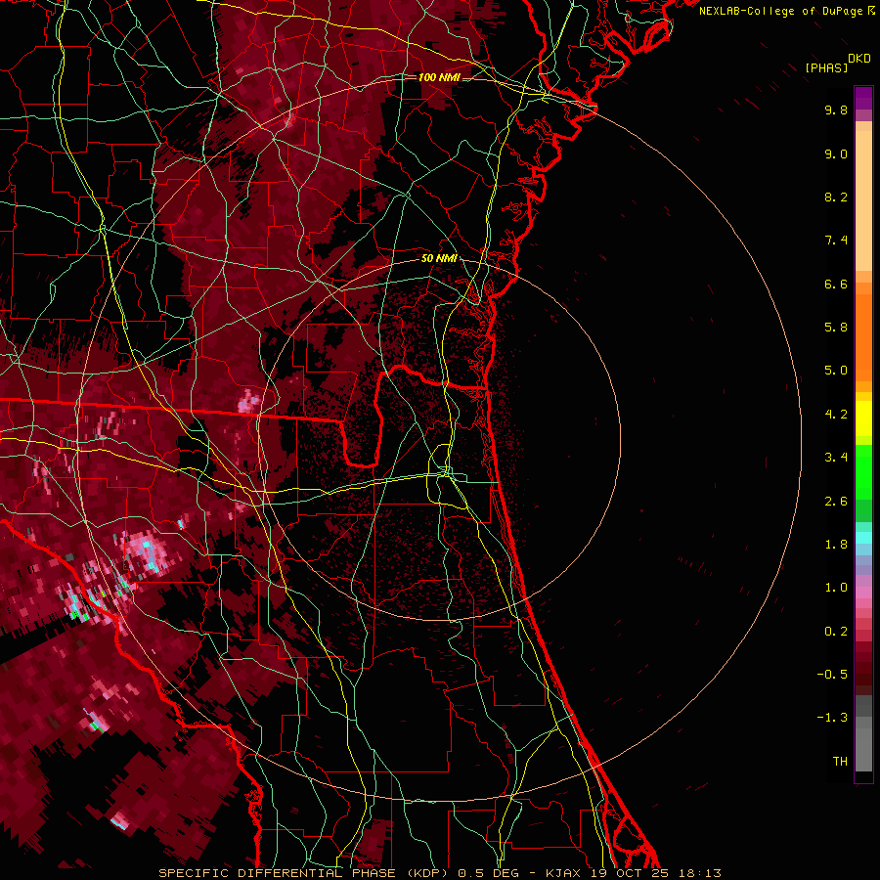Click the -1.3 scale value label
The width and height of the screenshot is (880, 880).
pyautogui.click(x=832, y=718)
